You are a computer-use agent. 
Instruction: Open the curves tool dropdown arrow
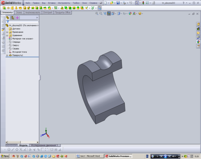tap(96, 8)
